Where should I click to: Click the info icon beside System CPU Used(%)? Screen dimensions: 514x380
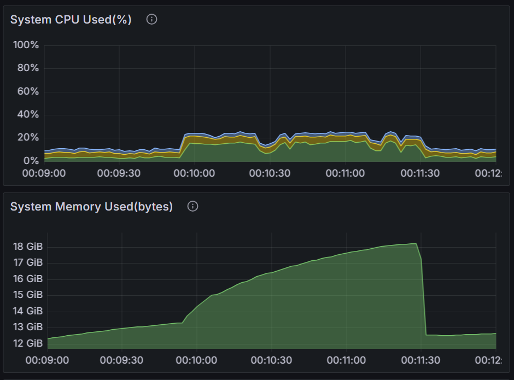click(x=152, y=20)
